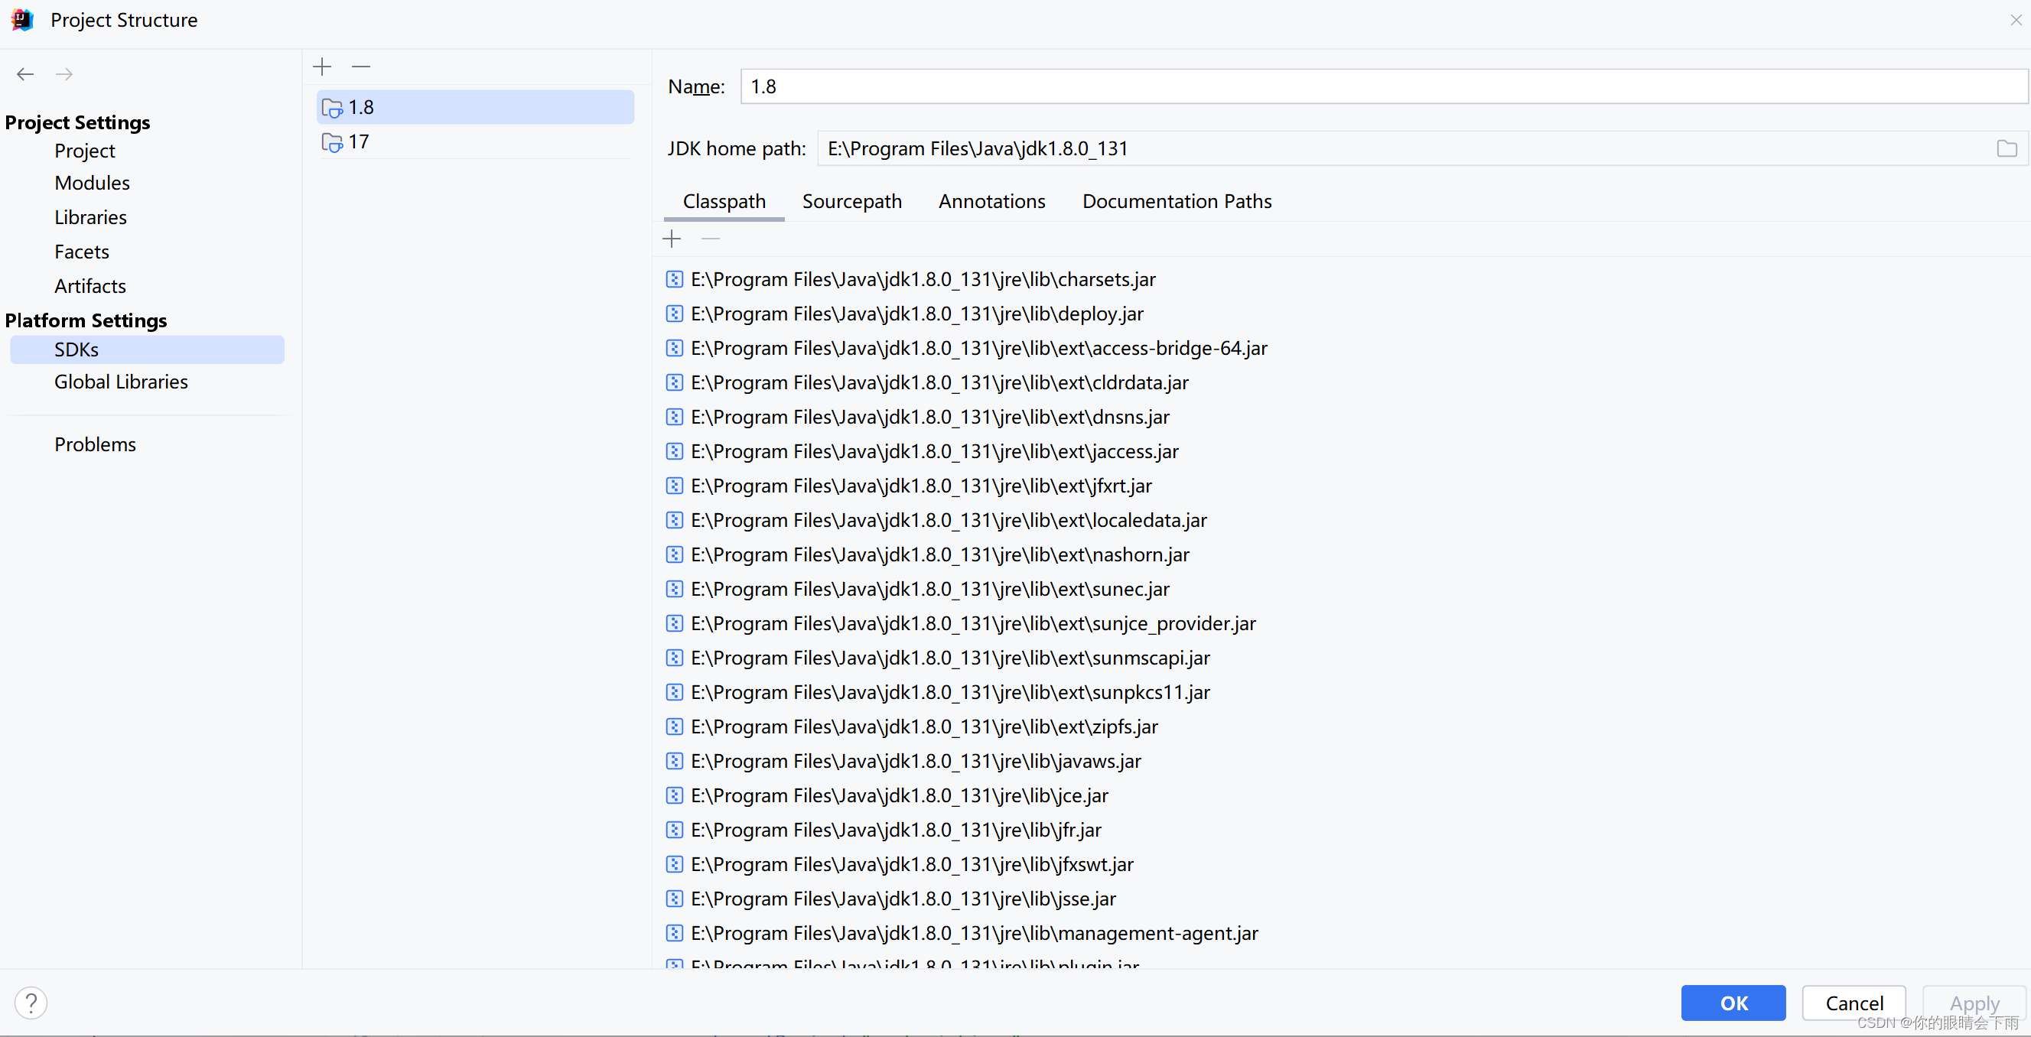Viewport: 2031px width, 1037px height.
Task: Click the forward navigation arrow
Action: tap(63, 73)
